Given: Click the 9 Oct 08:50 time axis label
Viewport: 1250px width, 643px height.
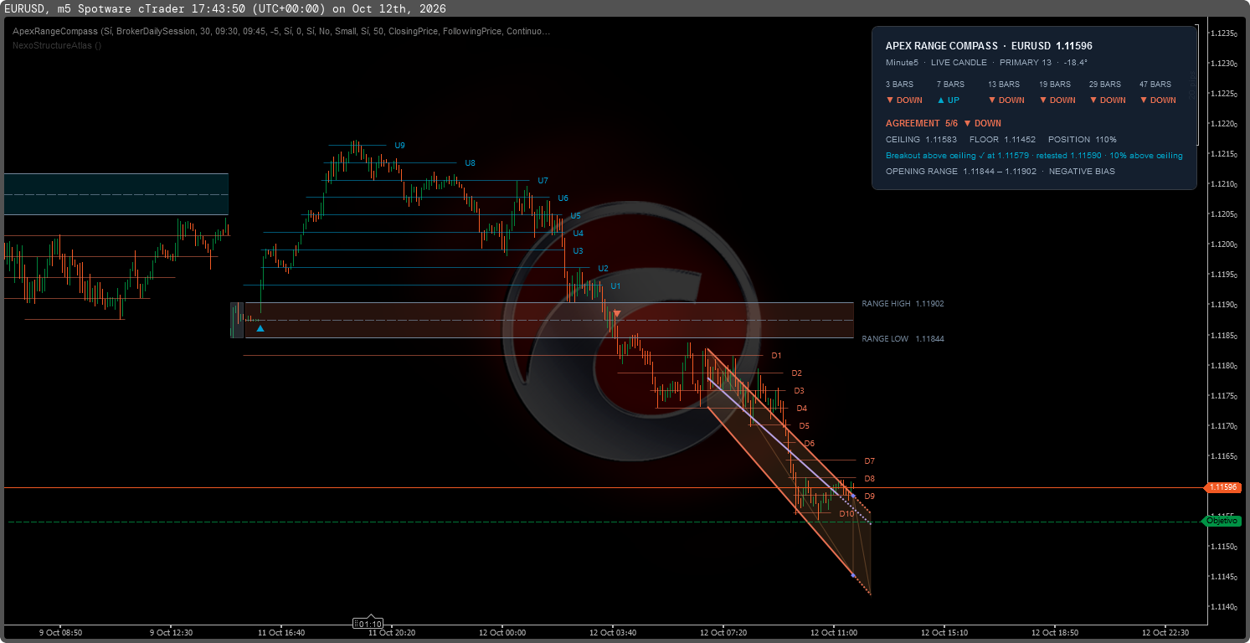Looking at the screenshot, I should [59, 633].
